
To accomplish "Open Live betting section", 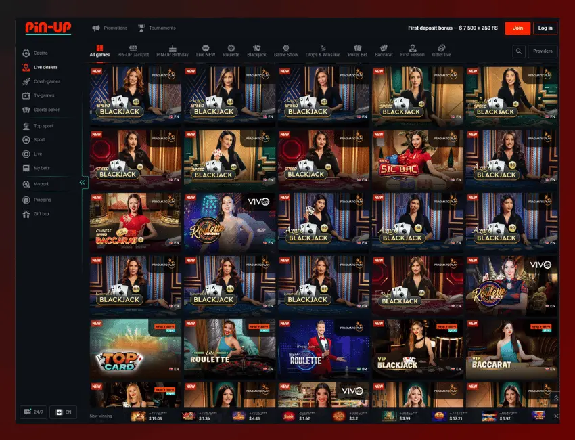I will point(32,154).
